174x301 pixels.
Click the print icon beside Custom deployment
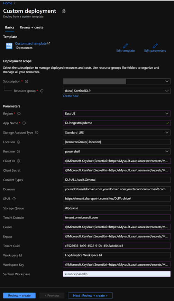[64, 11]
